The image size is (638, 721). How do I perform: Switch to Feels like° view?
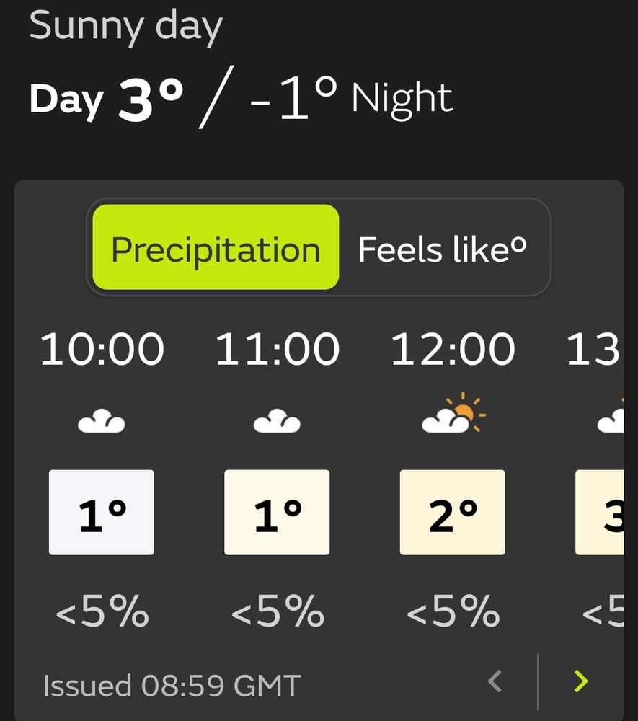[442, 249]
